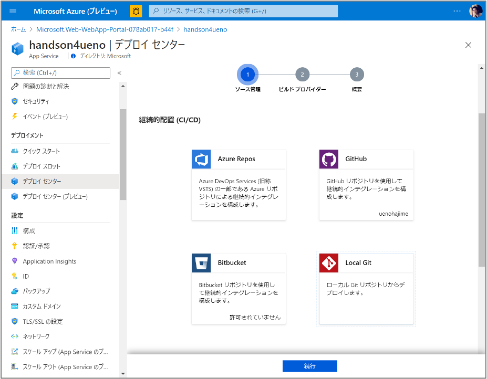The width and height of the screenshot is (487, 379).
Task: Open the hamburger portal menu
Action: 13,11
